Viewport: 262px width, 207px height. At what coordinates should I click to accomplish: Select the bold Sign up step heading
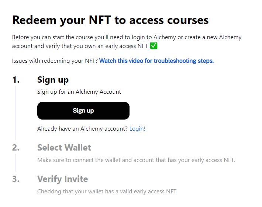[53, 80]
